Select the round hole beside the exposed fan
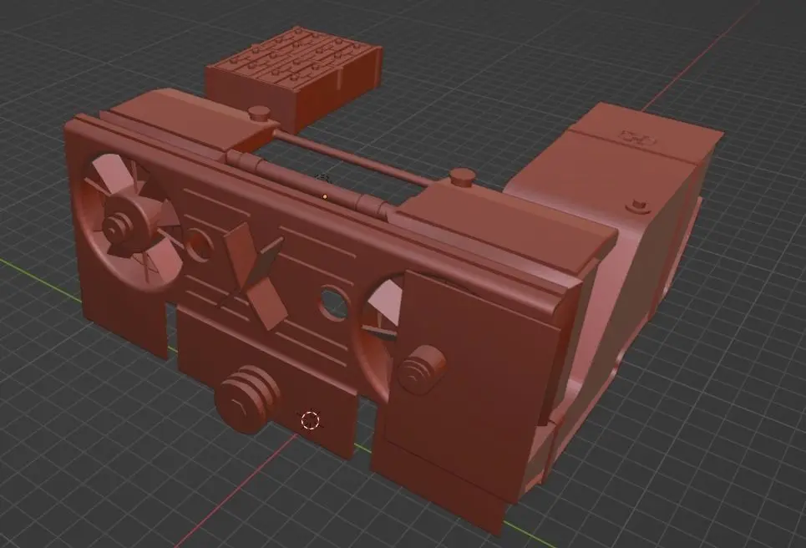 pos(199,244)
